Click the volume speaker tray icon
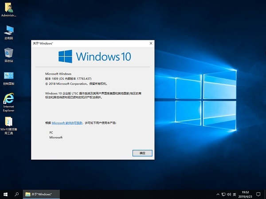 (229, 194)
